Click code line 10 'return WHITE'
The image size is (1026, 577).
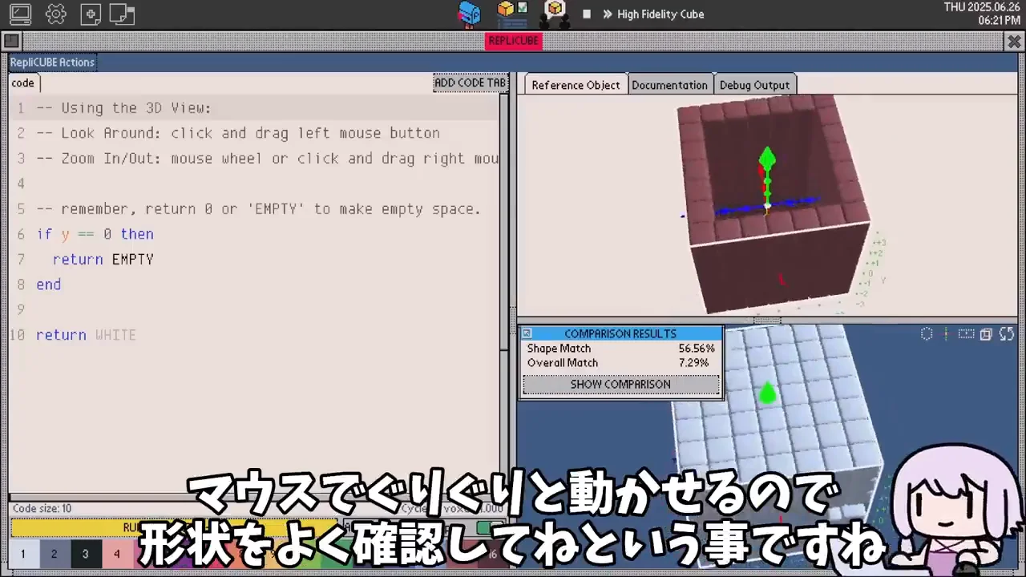(x=87, y=335)
